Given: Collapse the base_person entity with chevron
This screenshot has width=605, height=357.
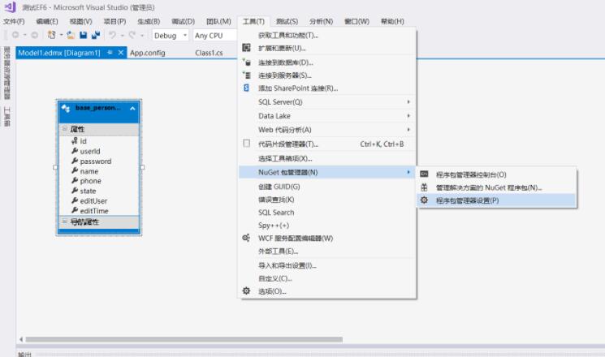Looking at the screenshot, I should pyautogui.click(x=132, y=107).
